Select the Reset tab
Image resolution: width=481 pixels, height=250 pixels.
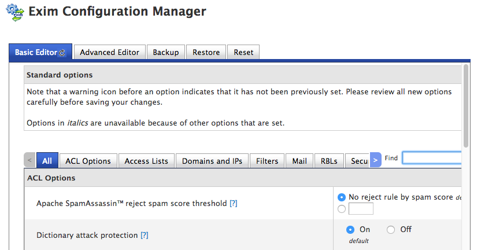pyautogui.click(x=243, y=52)
